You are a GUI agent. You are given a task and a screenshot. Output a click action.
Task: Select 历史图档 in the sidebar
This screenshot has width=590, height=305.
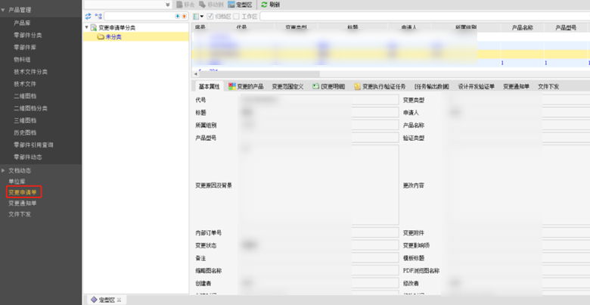[25, 132]
